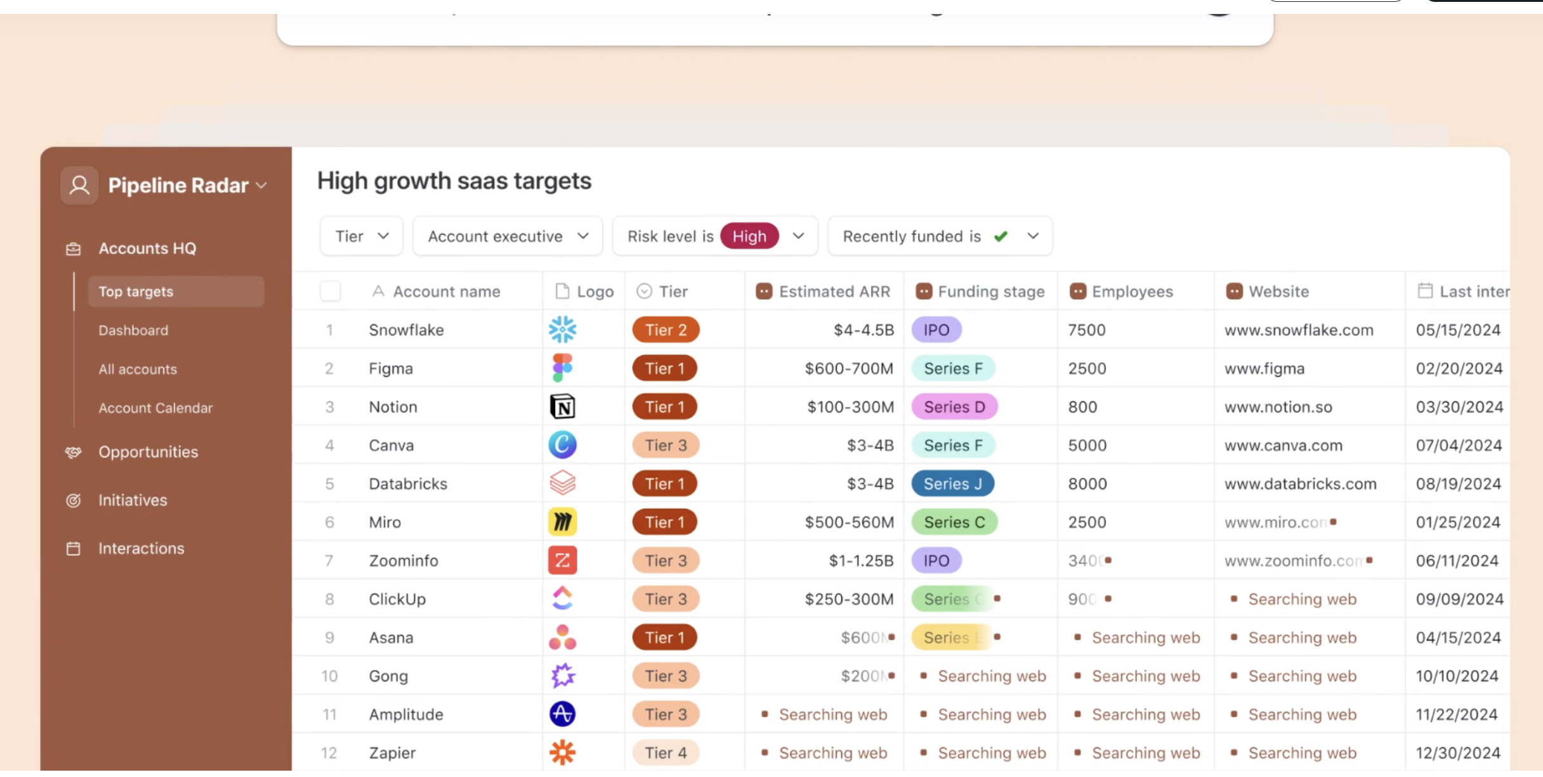This screenshot has height=777, width=1543.
Task: Click Snowflake's purple IPO tag
Action: coord(936,330)
